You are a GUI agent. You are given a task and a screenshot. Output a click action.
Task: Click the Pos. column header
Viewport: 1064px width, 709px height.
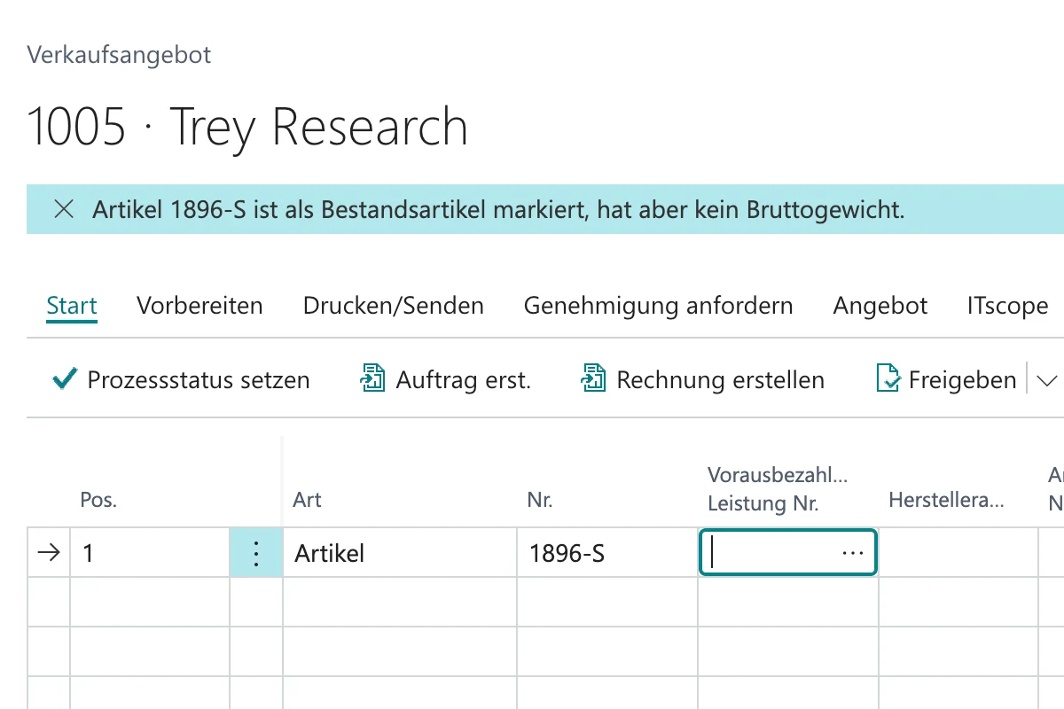98,500
